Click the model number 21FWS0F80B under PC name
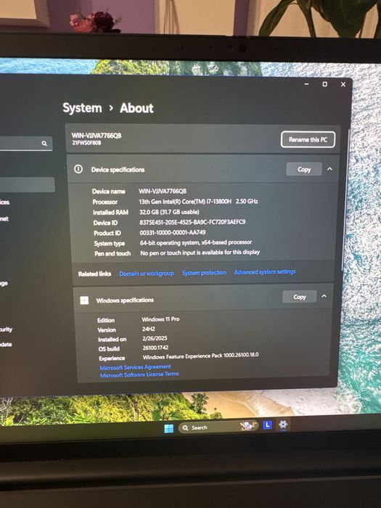 coord(86,142)
